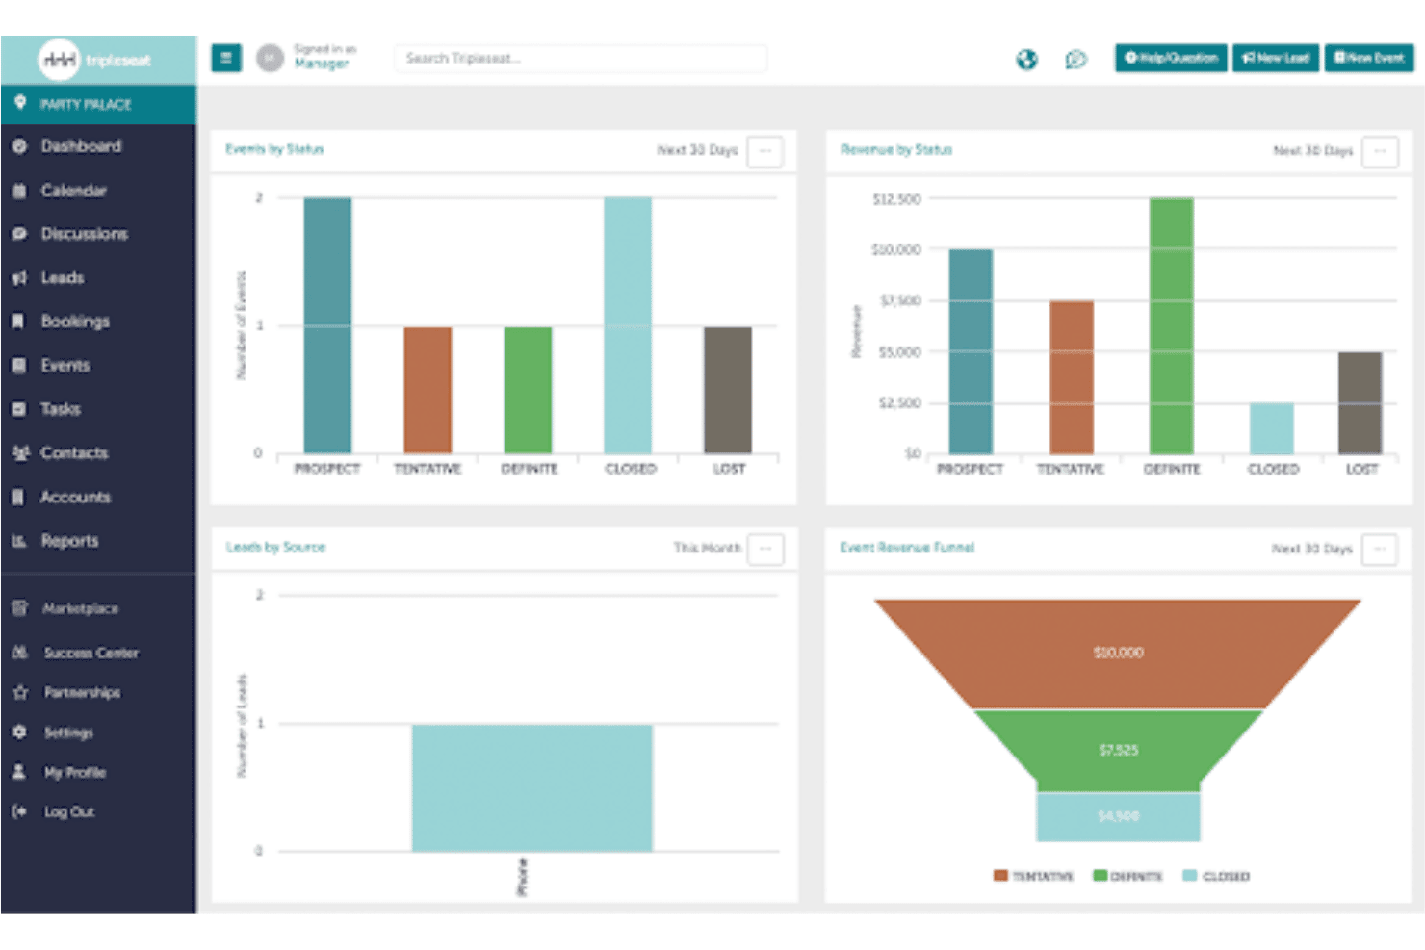This screenshot has width=1425, height=950.
Task: Click the Event Revenue Funnel title
Action: point(907,547)
